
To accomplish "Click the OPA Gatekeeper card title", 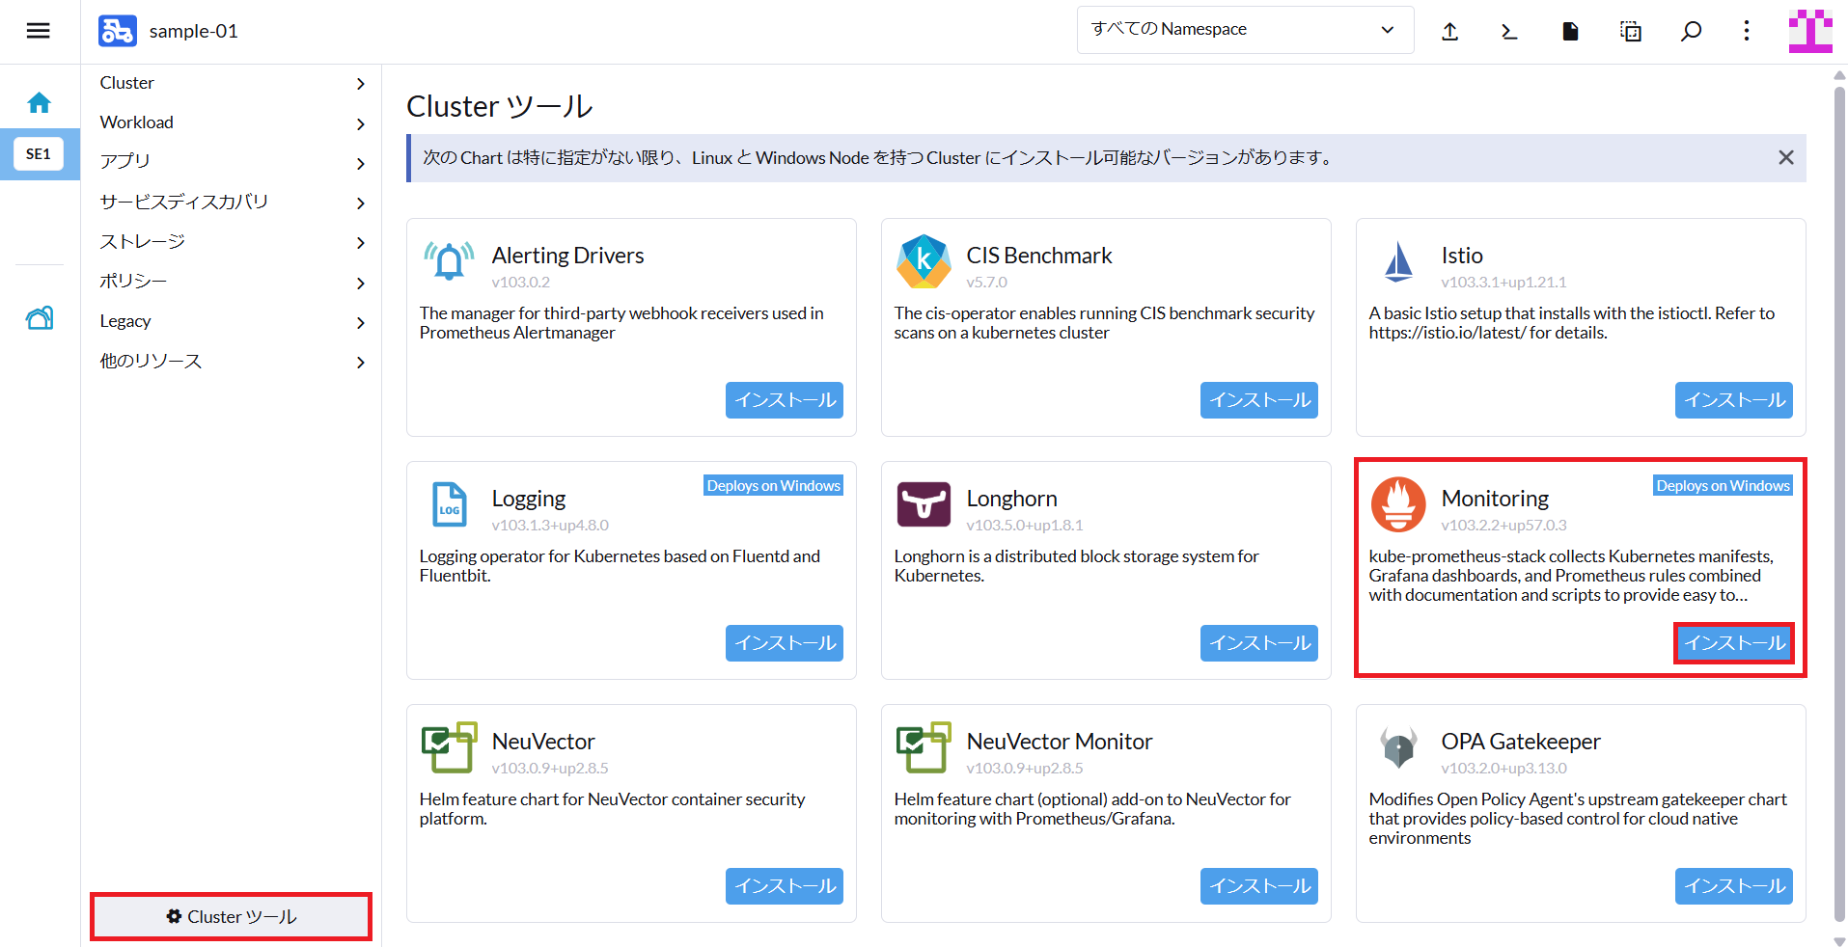I will [x=1520, y=742].
